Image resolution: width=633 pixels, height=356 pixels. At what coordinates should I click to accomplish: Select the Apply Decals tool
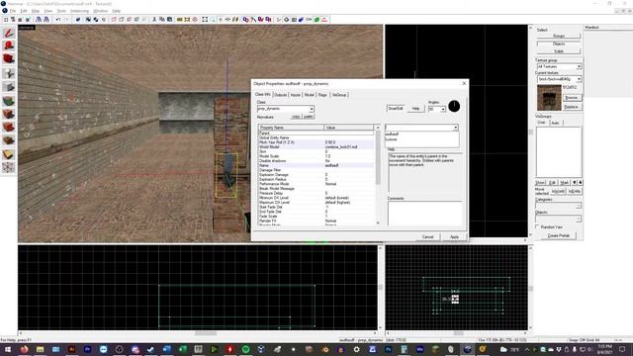click(x=9, y=128)
